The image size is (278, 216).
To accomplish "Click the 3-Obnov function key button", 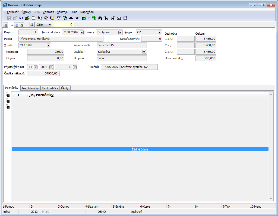I will pyautogui.click(x=71, y=207).
